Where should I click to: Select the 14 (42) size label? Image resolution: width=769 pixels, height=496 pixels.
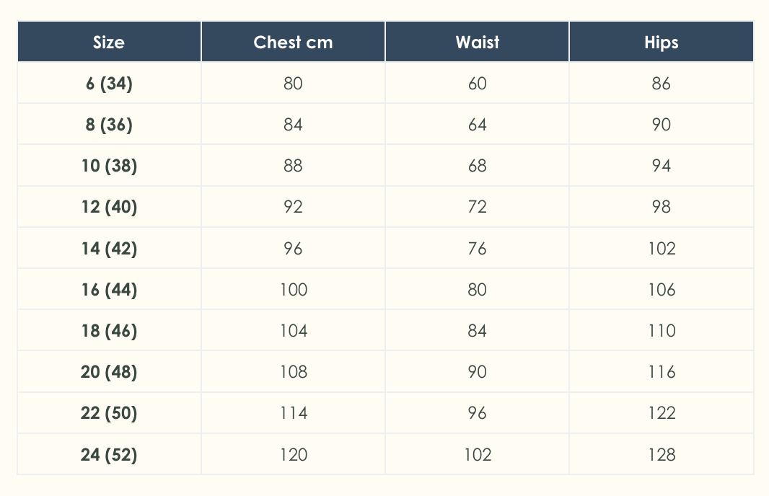click(109, 249)
